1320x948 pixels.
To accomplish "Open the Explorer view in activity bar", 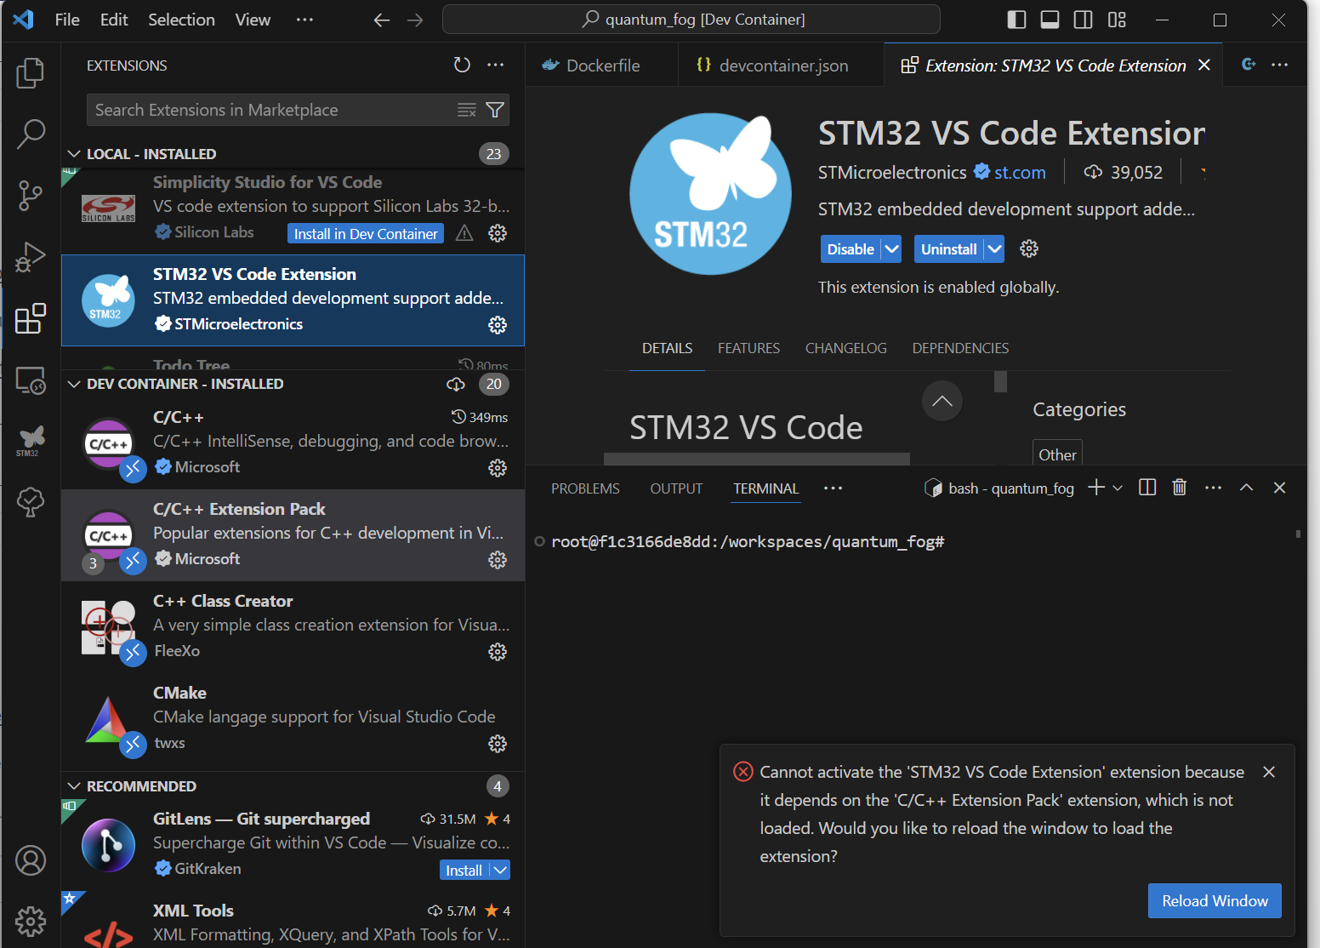I will coord(31,73).
